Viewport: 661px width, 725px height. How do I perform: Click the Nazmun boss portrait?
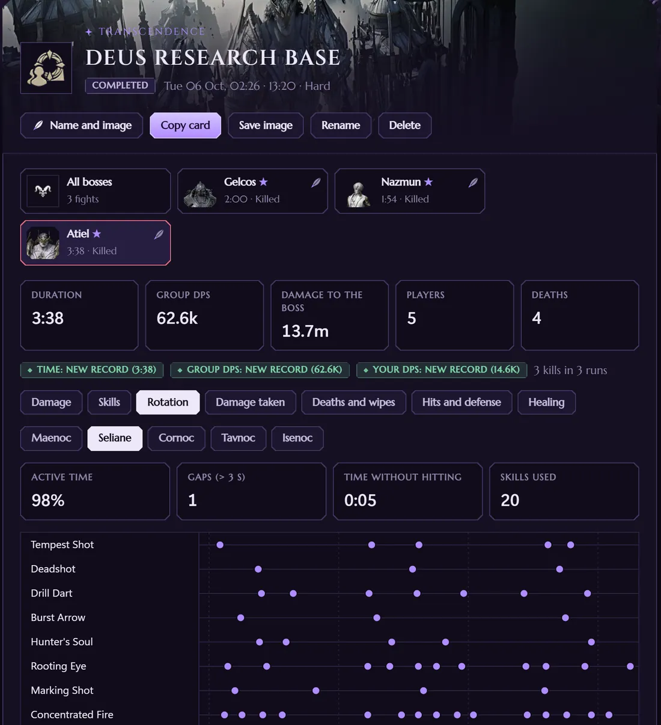[x=358, y=192]
